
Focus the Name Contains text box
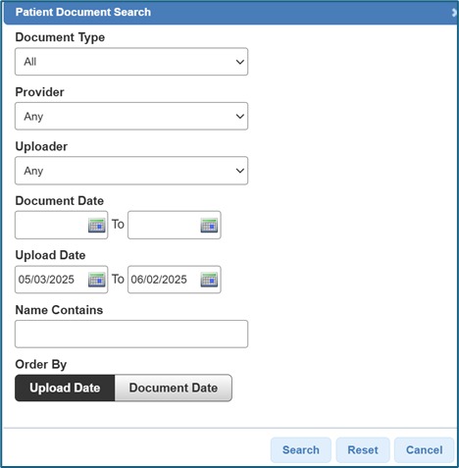coord(131,334)
